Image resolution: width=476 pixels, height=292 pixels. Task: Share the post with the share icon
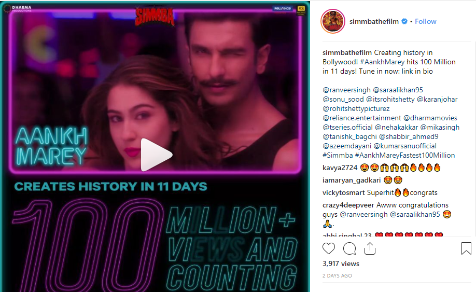[x=370, y=248]
